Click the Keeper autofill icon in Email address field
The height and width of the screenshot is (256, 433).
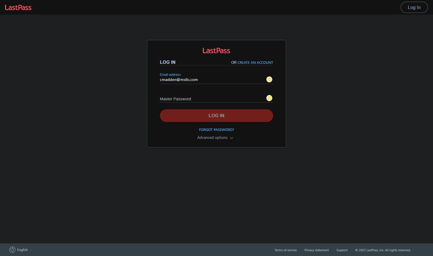(x=269, y=80)
